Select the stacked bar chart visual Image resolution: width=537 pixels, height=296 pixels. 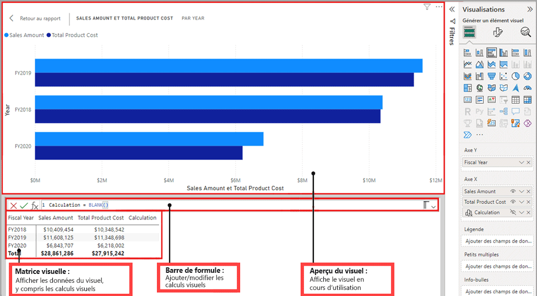coord(468,53)
